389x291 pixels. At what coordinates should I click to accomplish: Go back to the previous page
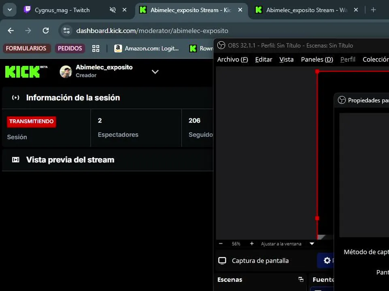point(11,31)
